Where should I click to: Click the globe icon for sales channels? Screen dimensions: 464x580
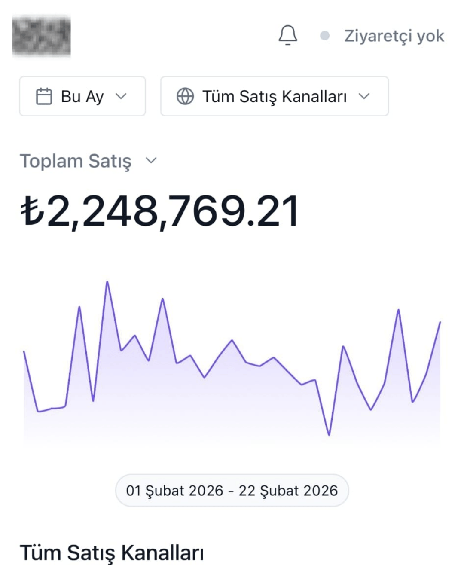coord(185,96)
